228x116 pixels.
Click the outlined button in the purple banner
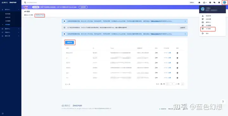coord(83,7)
